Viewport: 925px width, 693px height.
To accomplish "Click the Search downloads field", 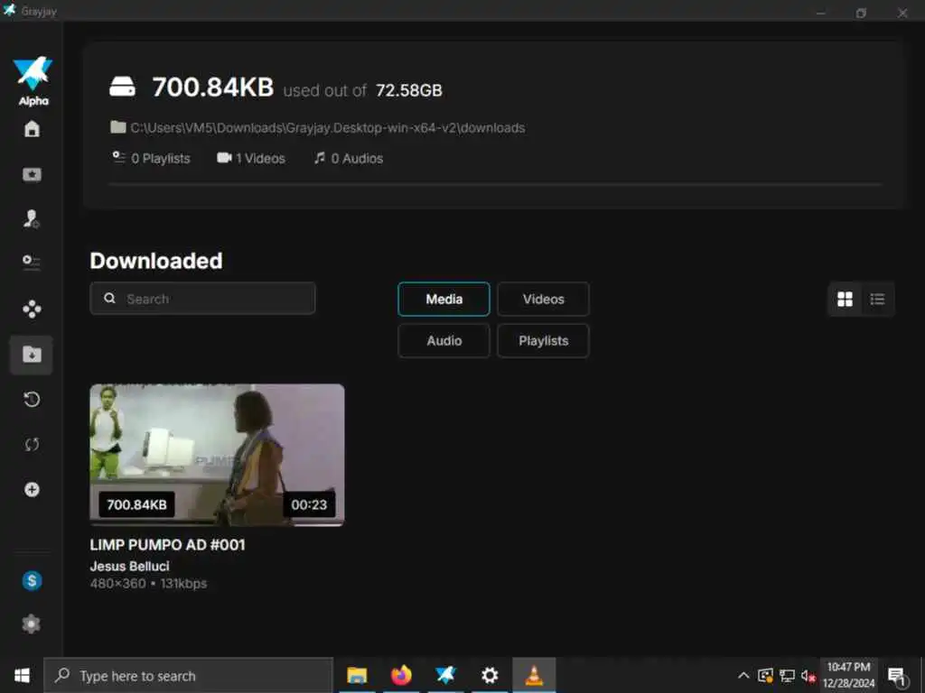I will click(202, 298).
